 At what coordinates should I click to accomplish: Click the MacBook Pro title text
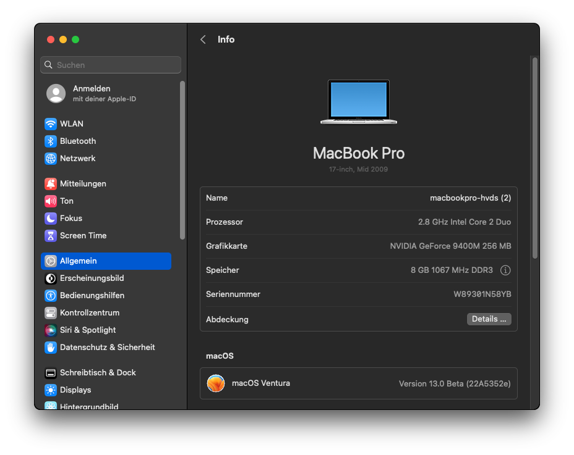click(x=359, y=153)
